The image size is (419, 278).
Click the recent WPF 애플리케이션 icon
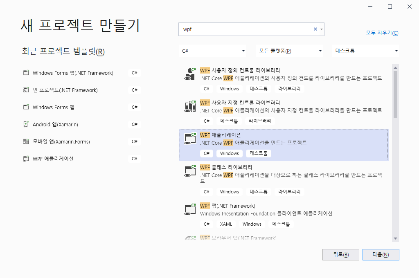[26, 159]
